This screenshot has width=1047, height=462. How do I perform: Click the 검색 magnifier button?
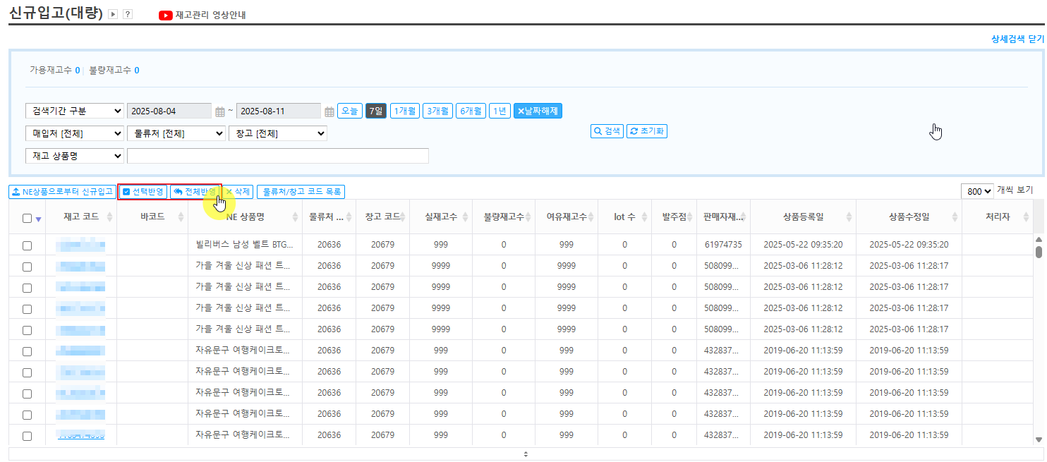(x=607, y=131)
